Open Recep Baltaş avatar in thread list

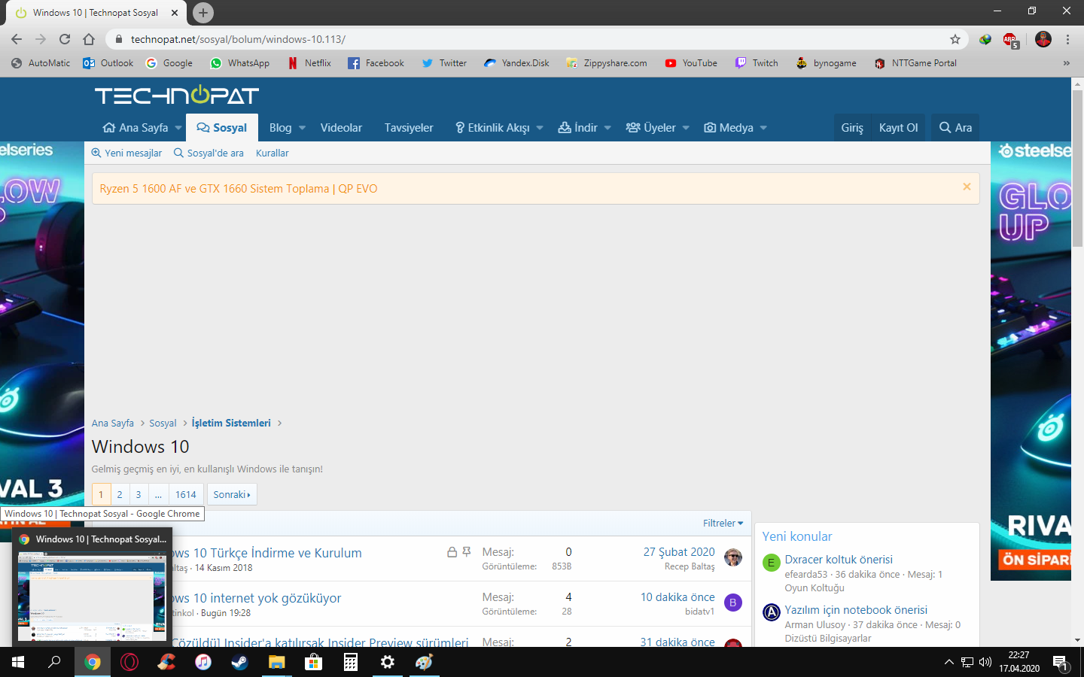733,557
